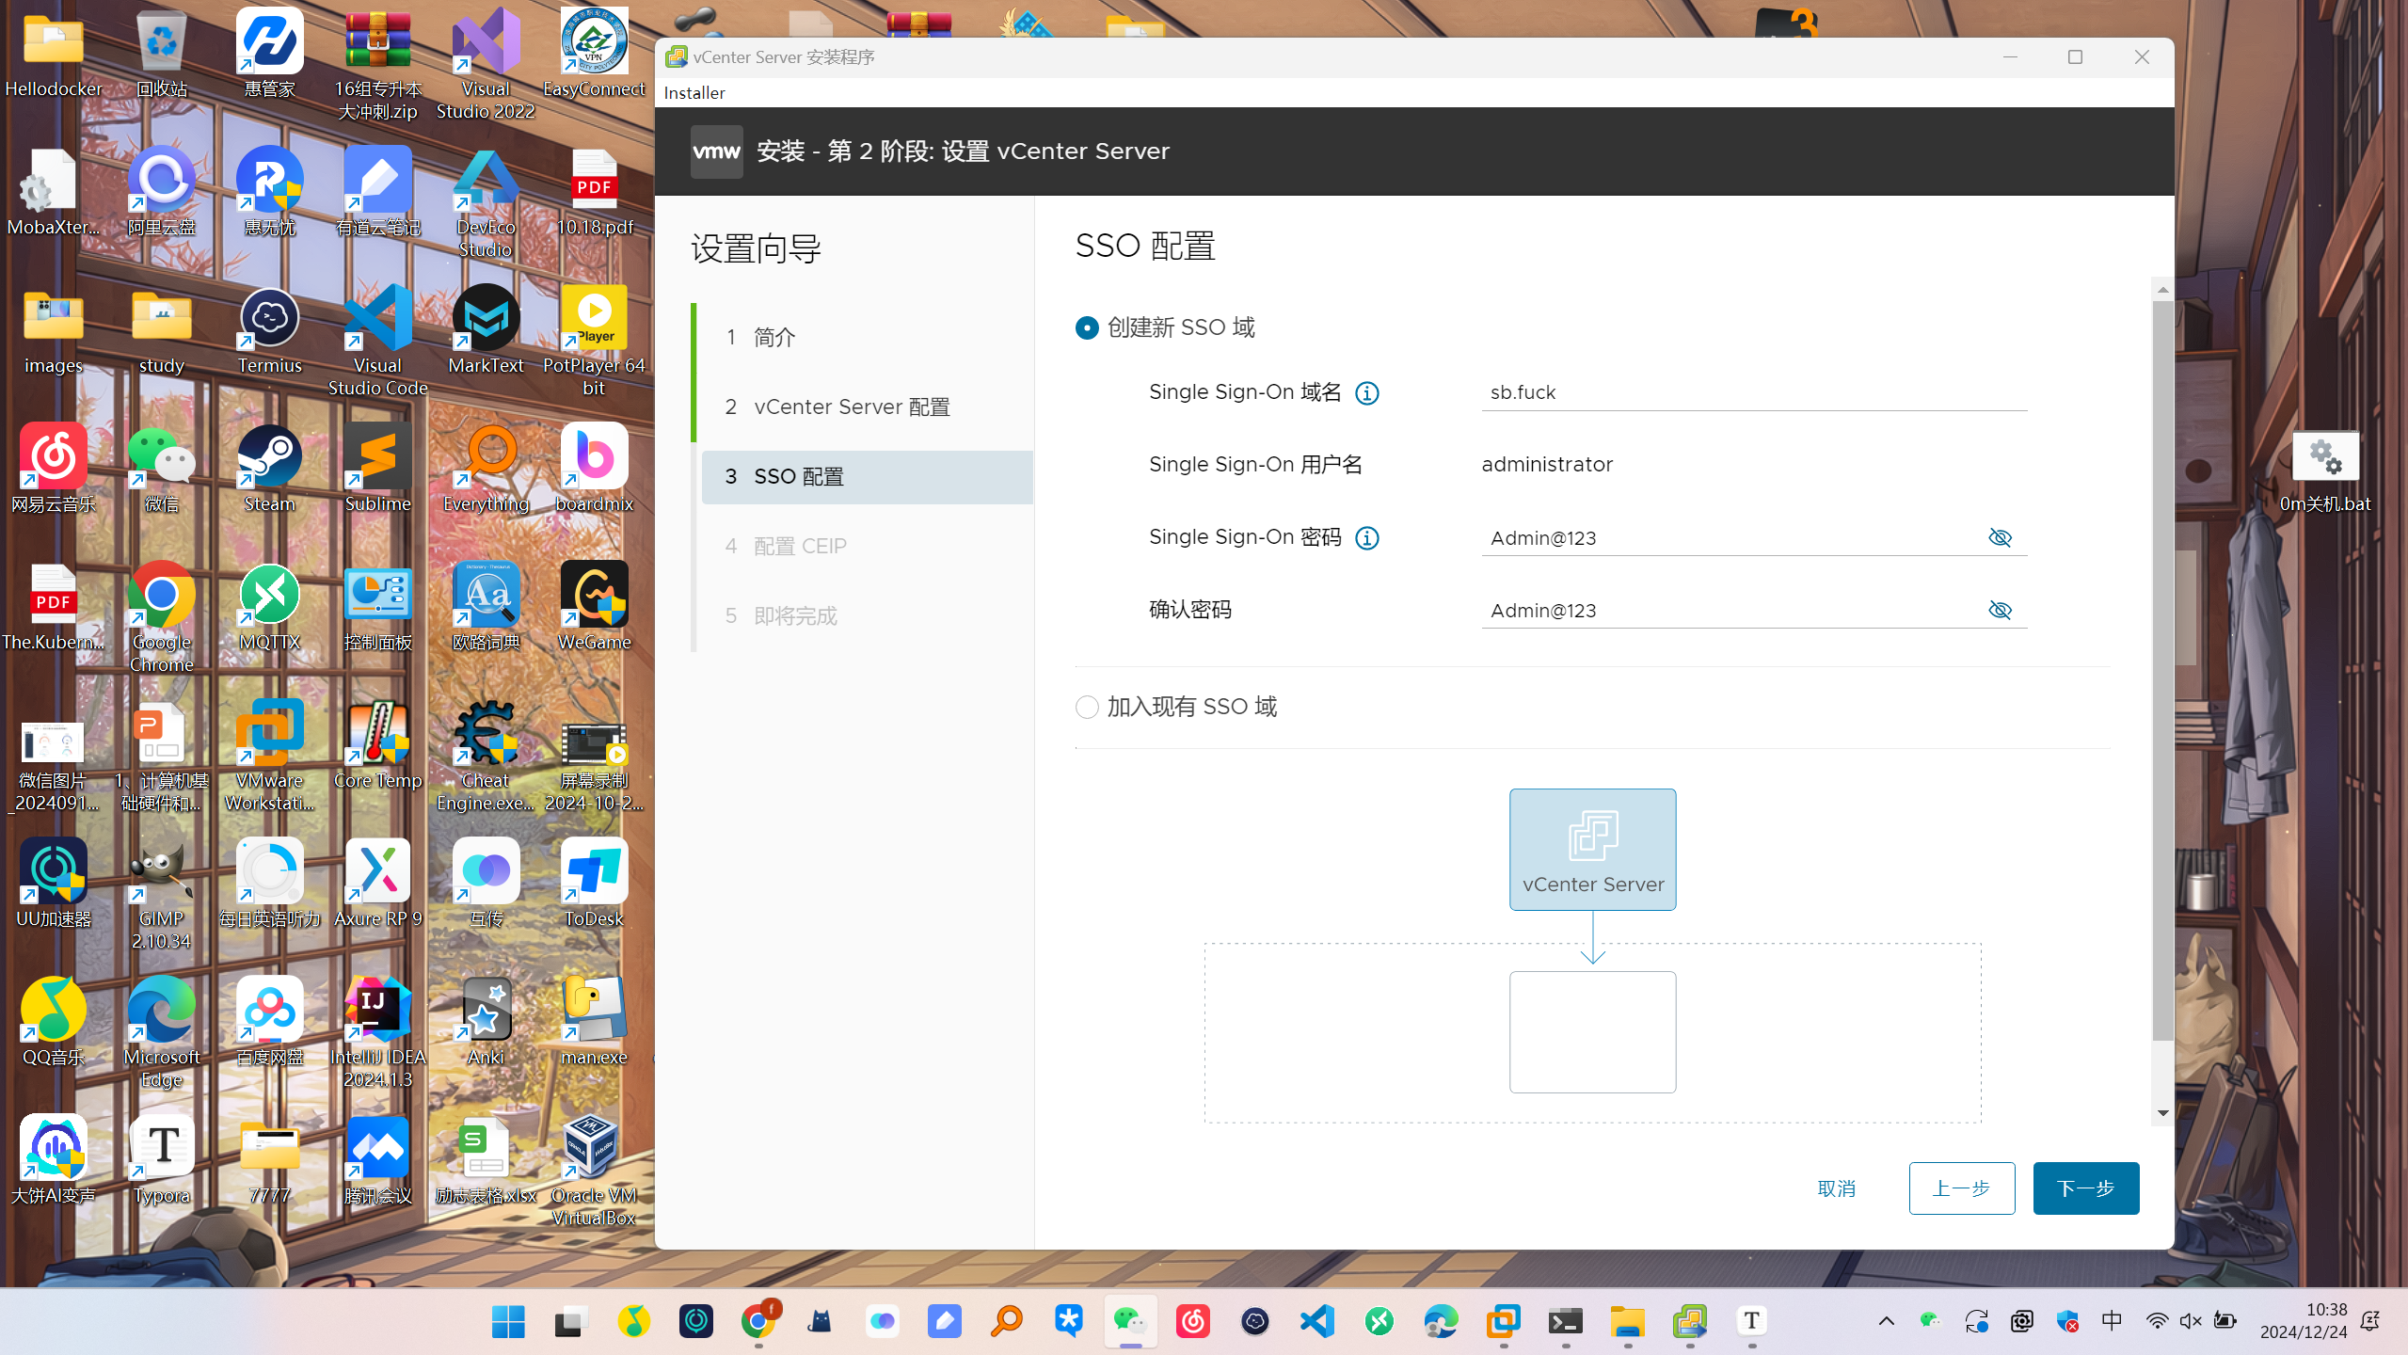Screen dimensions: 2408x1355
Task: Select ToDesk desktop shortcut
Action: click(x=594, y=884)
